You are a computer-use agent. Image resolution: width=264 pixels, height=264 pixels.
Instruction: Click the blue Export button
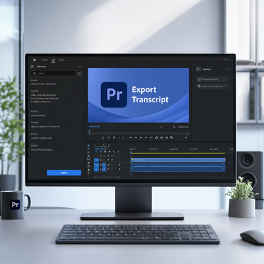pyautogui.click(x=64, y=173)
